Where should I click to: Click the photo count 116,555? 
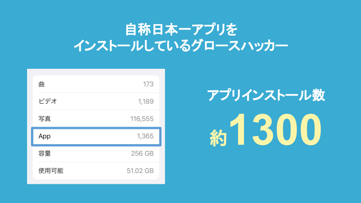[x=142, y=119]
